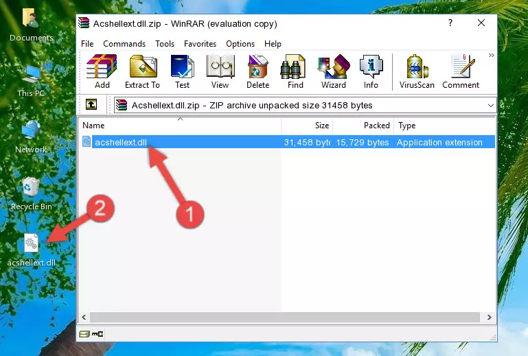Click the Extract To toolbar icon
528x356 pixels.
tap(142, 71)
